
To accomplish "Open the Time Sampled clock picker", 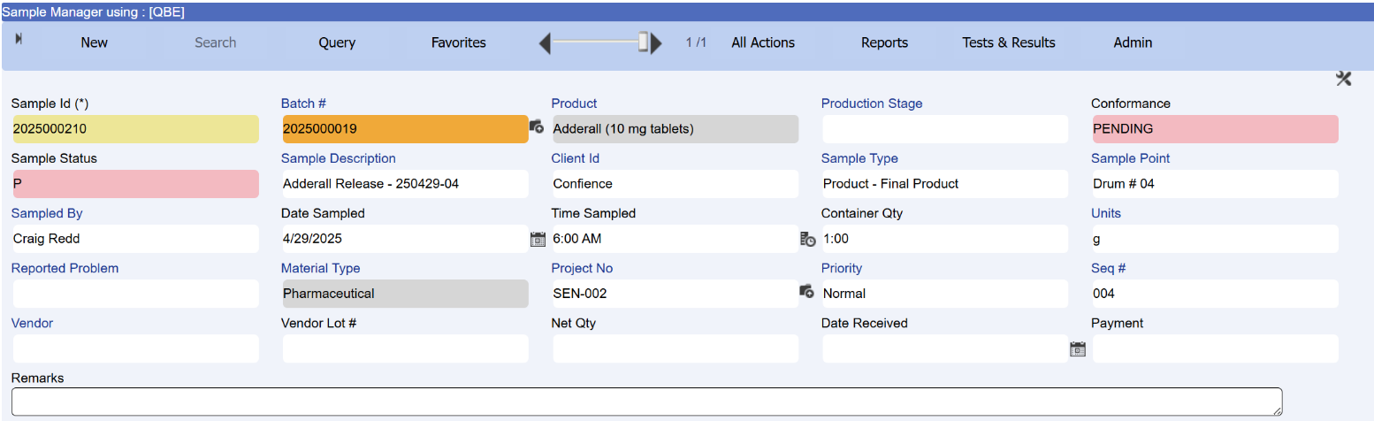I will point(807,239).
